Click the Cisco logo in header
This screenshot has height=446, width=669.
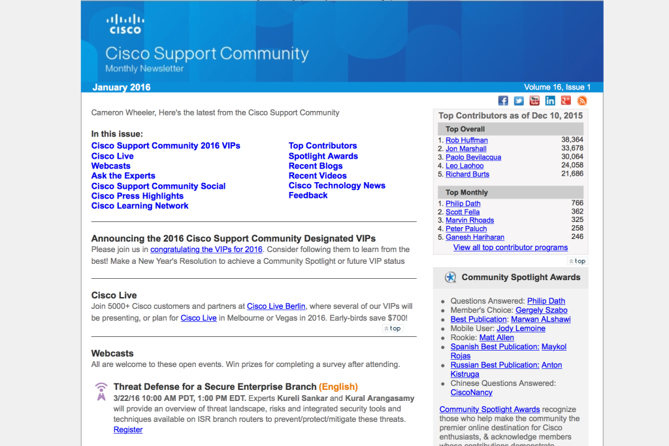pyautogui.click(x=124, y=24)
